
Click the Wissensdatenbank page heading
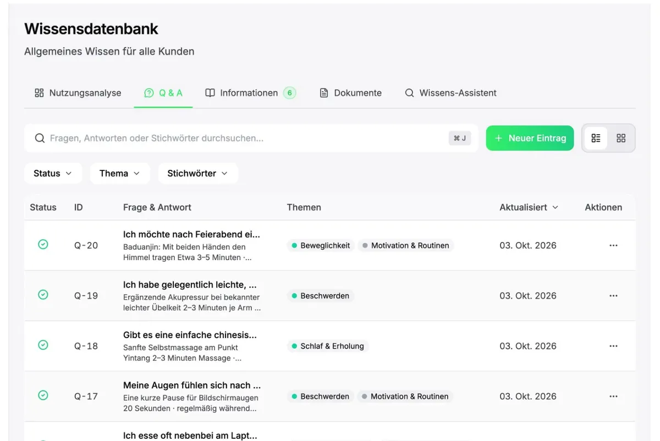pos(91,29)
